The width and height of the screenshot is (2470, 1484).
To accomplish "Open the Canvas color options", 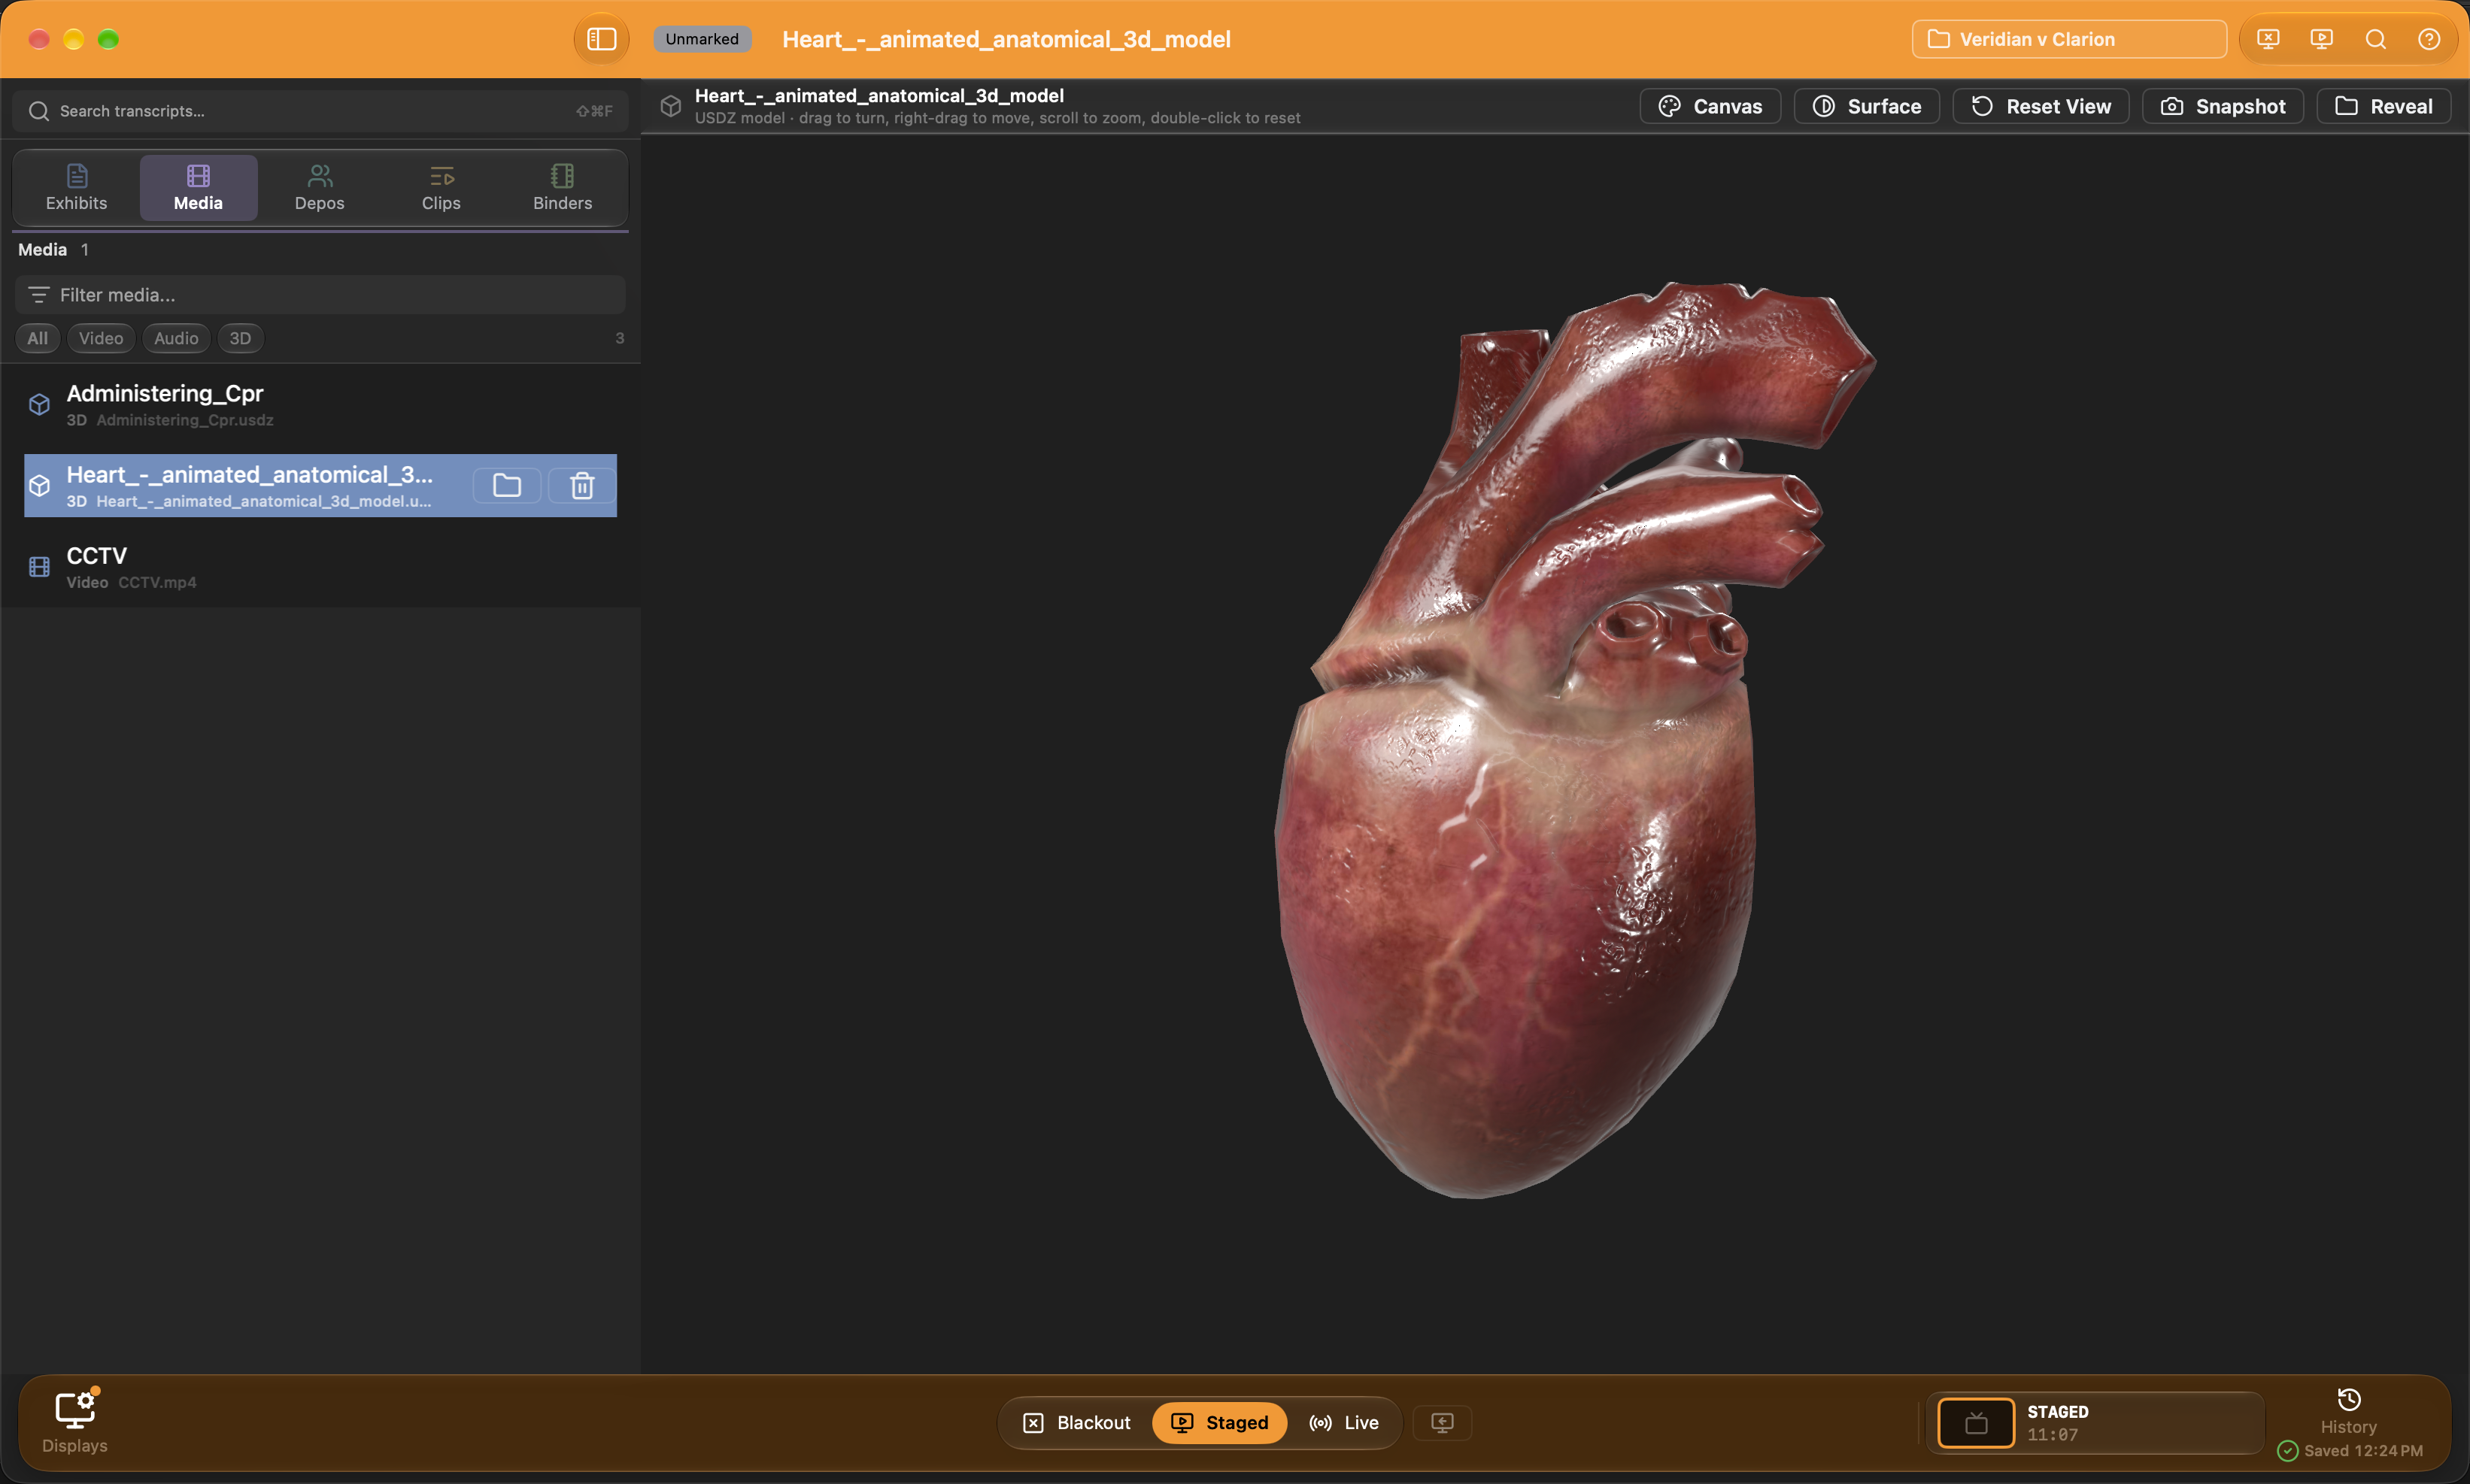I will click(1710, 106).
